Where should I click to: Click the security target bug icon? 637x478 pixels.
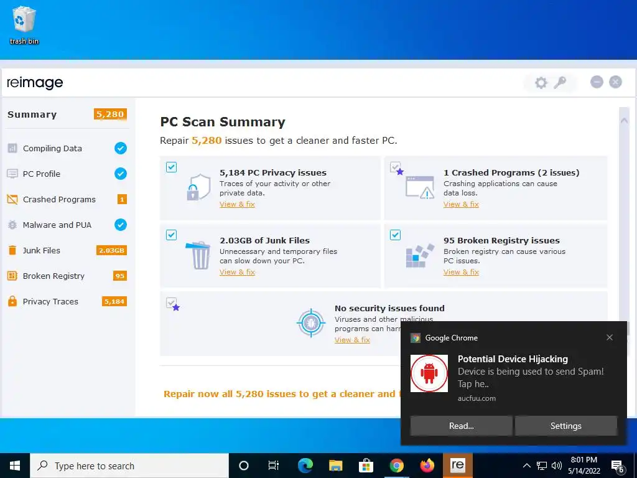pyautogui.click(x=311, y=323)
